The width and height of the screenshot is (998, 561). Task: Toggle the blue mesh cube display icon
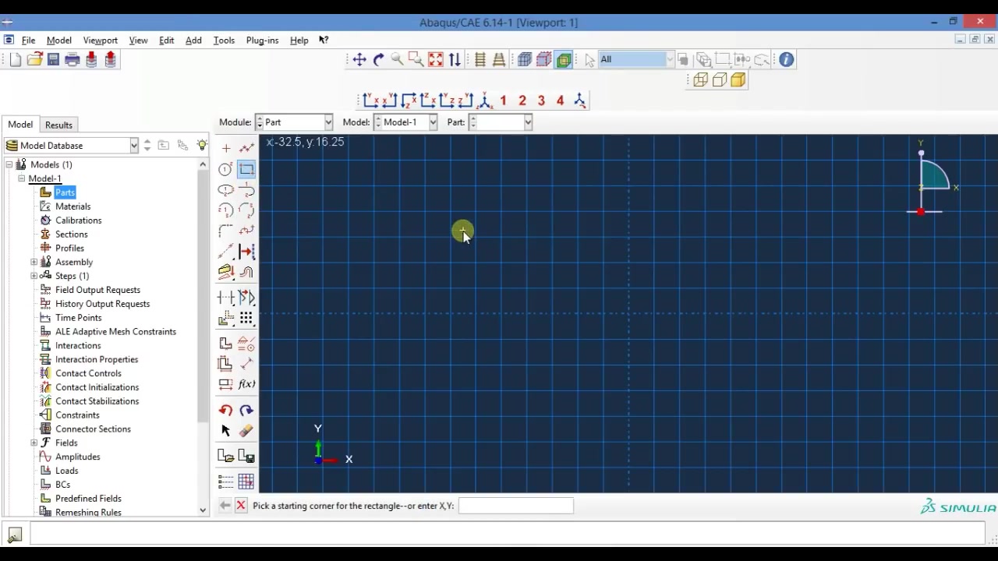[525, 60]
